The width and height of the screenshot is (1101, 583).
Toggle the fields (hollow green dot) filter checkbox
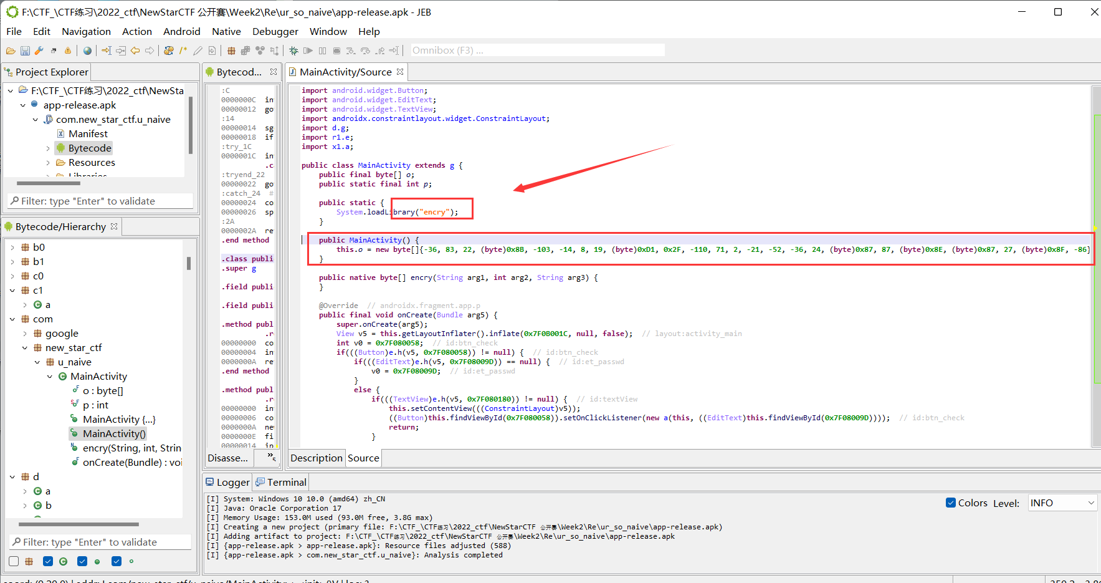pos(117,561)
